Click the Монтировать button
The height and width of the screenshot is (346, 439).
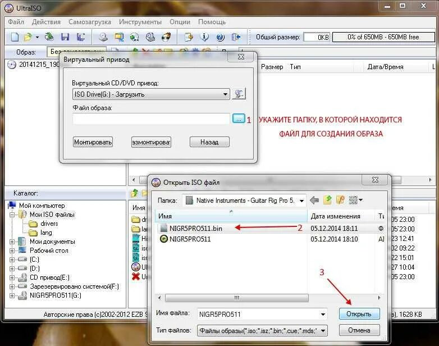point(93,142)
